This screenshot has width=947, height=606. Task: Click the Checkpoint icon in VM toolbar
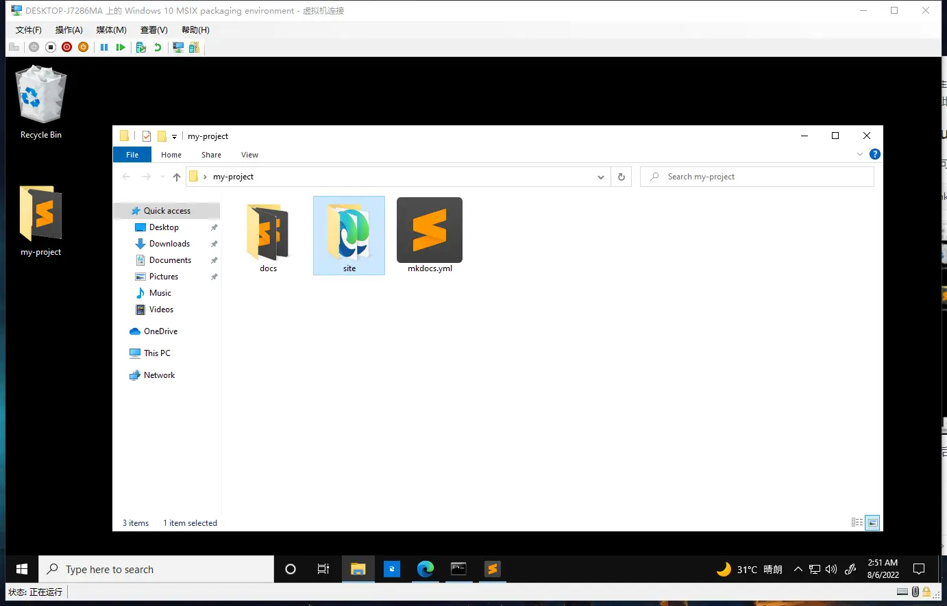pos(141,47)
